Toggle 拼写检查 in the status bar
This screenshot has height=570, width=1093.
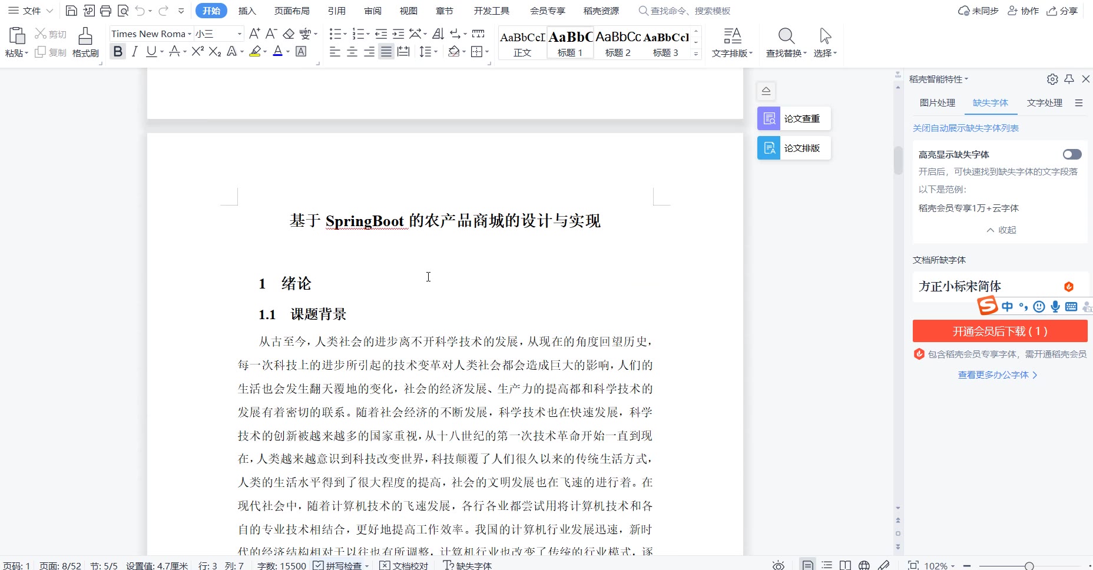tap(340, 565)
